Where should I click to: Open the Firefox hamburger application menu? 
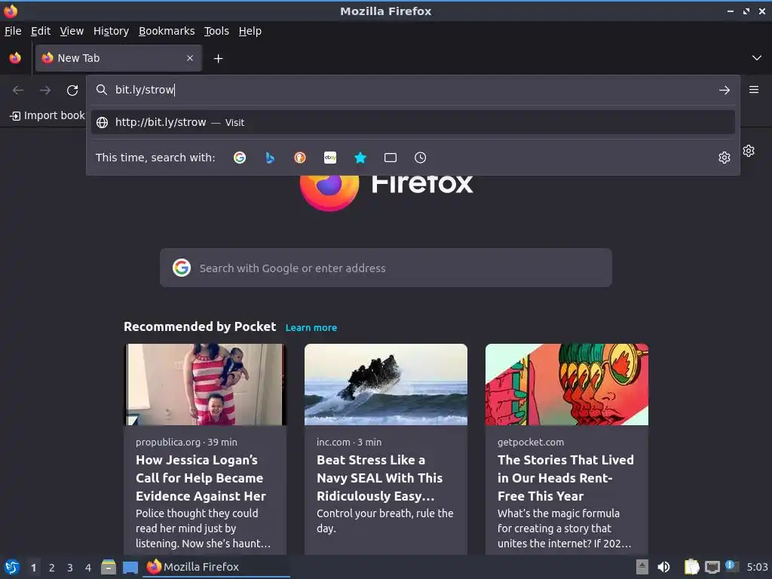754,90
